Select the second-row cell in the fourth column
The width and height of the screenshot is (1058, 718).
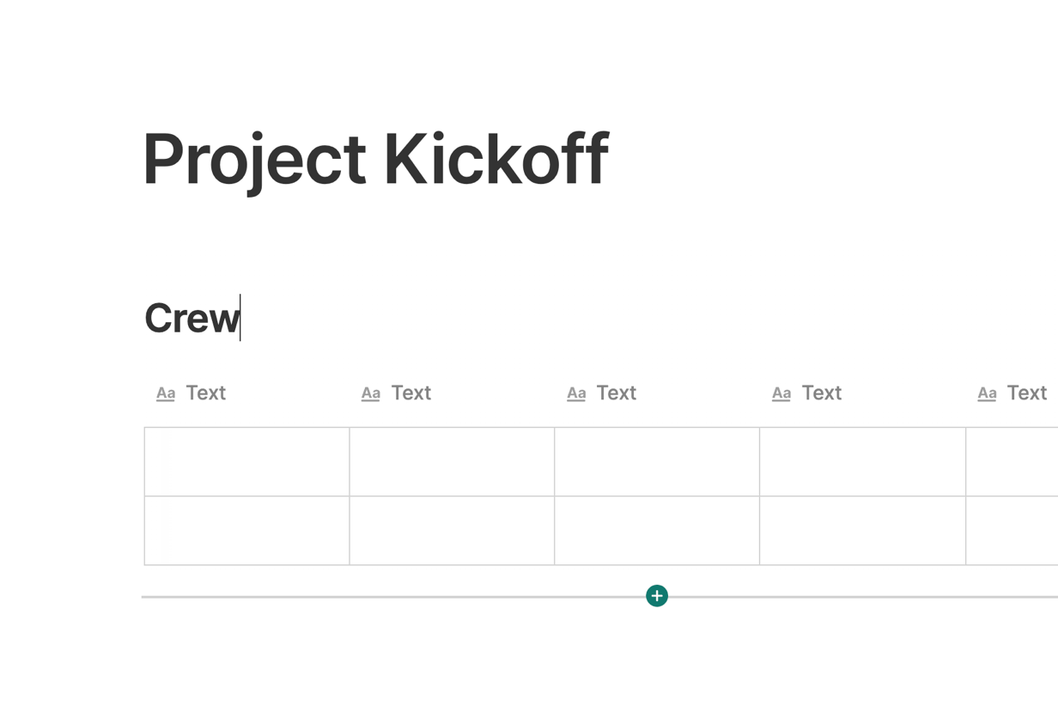863,531
